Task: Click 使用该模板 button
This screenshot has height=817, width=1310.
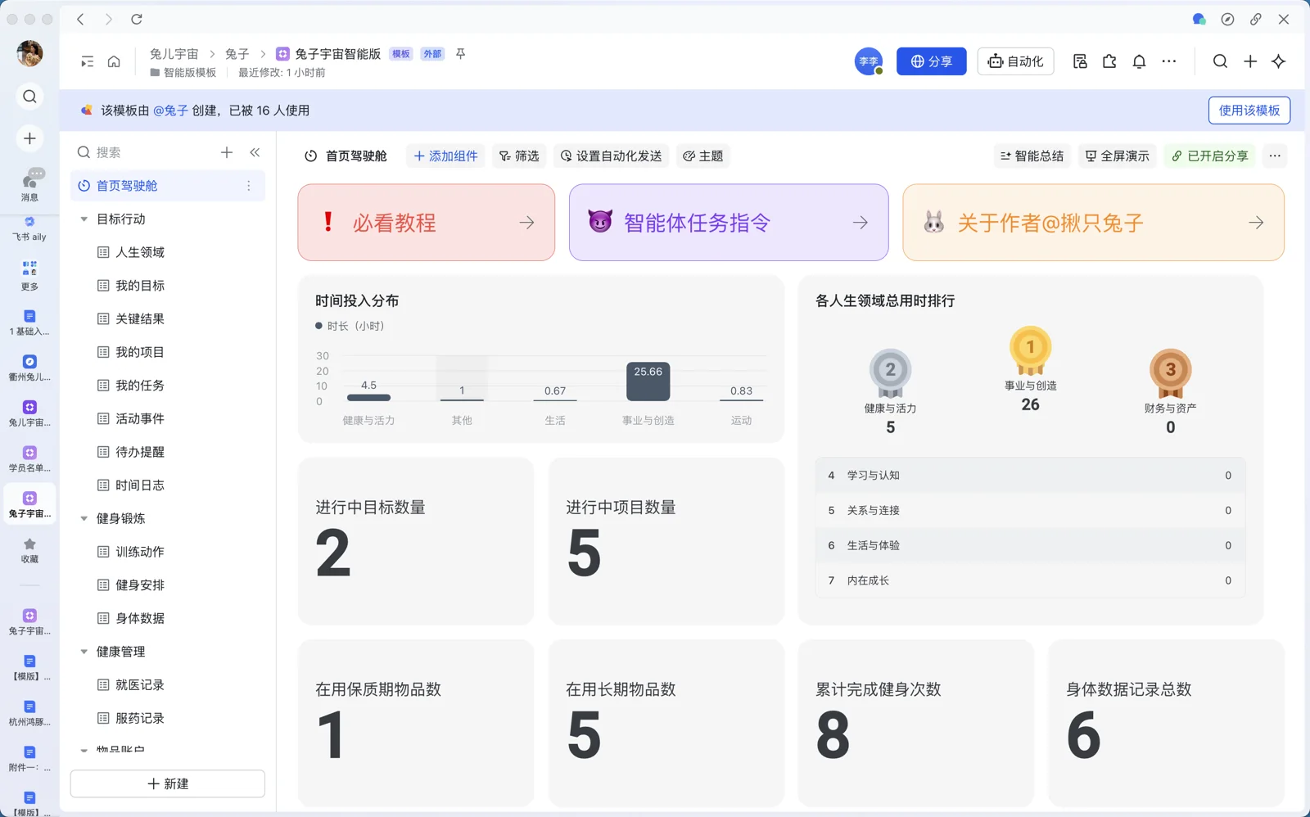Action: [1249, 111]
